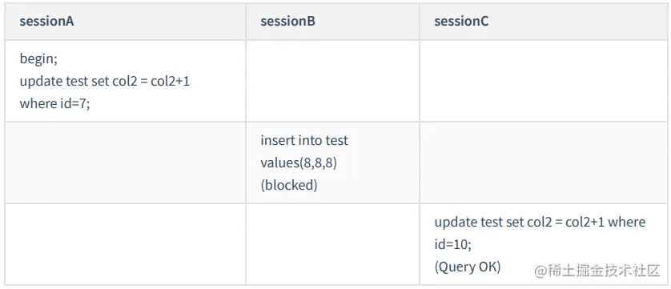Click 'insert into test' in sessionB
This screenshot has height=289, width=671.
(x=304, y=140)
